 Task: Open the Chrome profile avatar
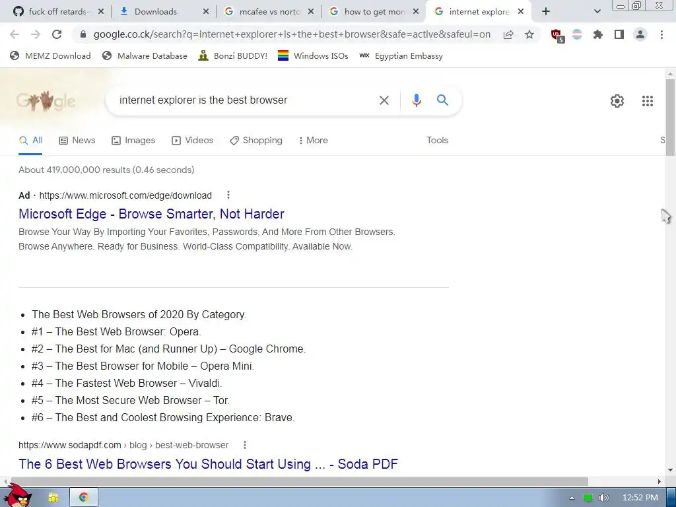[640, 34]
